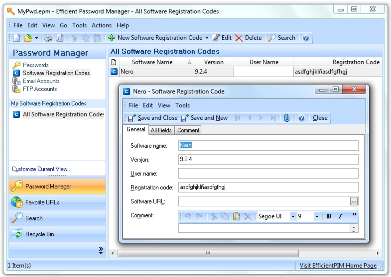Screen dimensions: 391x277
Task: Switch to the Comment tab
Action: 188,131
